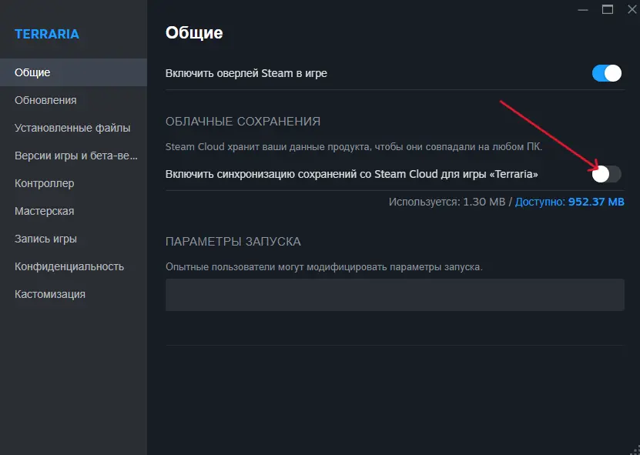This screenshot has width=640, height=455.
Task: Maximize the properties window
Action: point(608,9)
